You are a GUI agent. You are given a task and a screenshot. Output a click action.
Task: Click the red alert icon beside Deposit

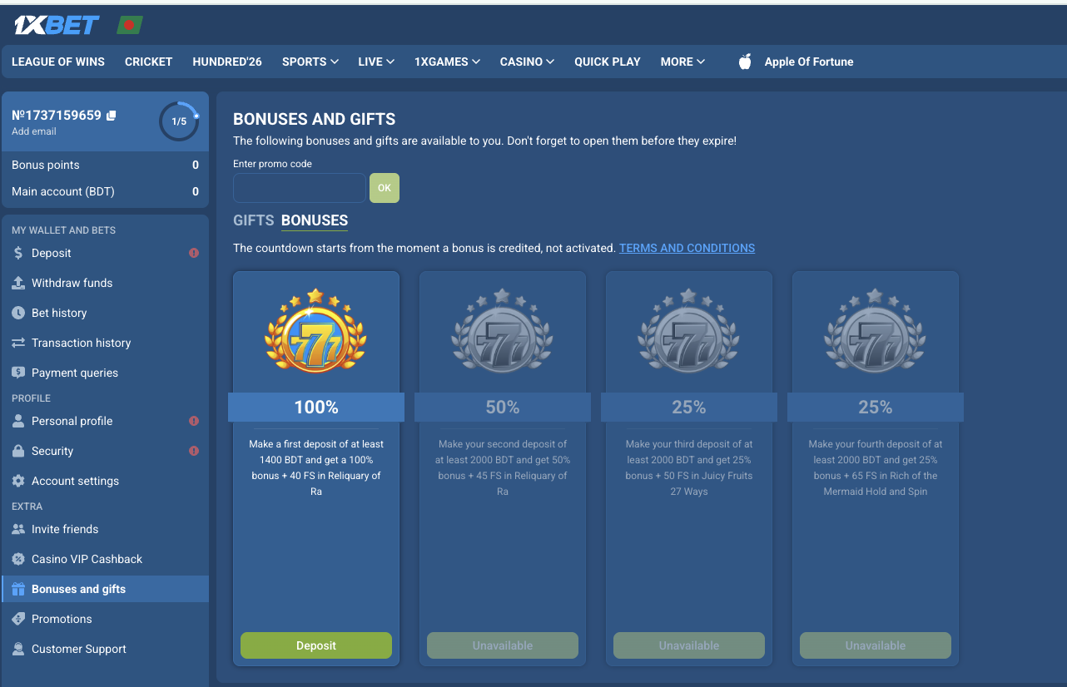click(x=194, y=253)
